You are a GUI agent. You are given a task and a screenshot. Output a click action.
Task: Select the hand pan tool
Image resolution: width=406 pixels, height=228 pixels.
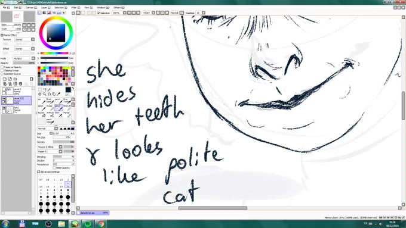(x=54, y=94)
